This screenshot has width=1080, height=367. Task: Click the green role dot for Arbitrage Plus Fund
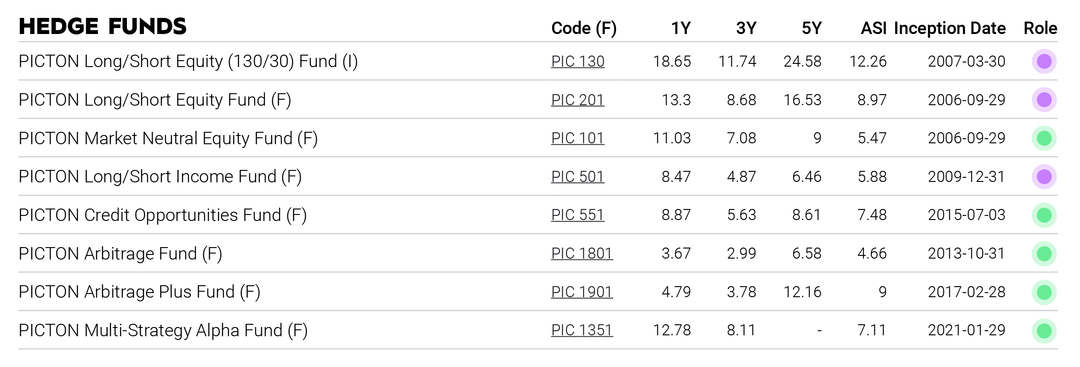[x=1044, y=292]
